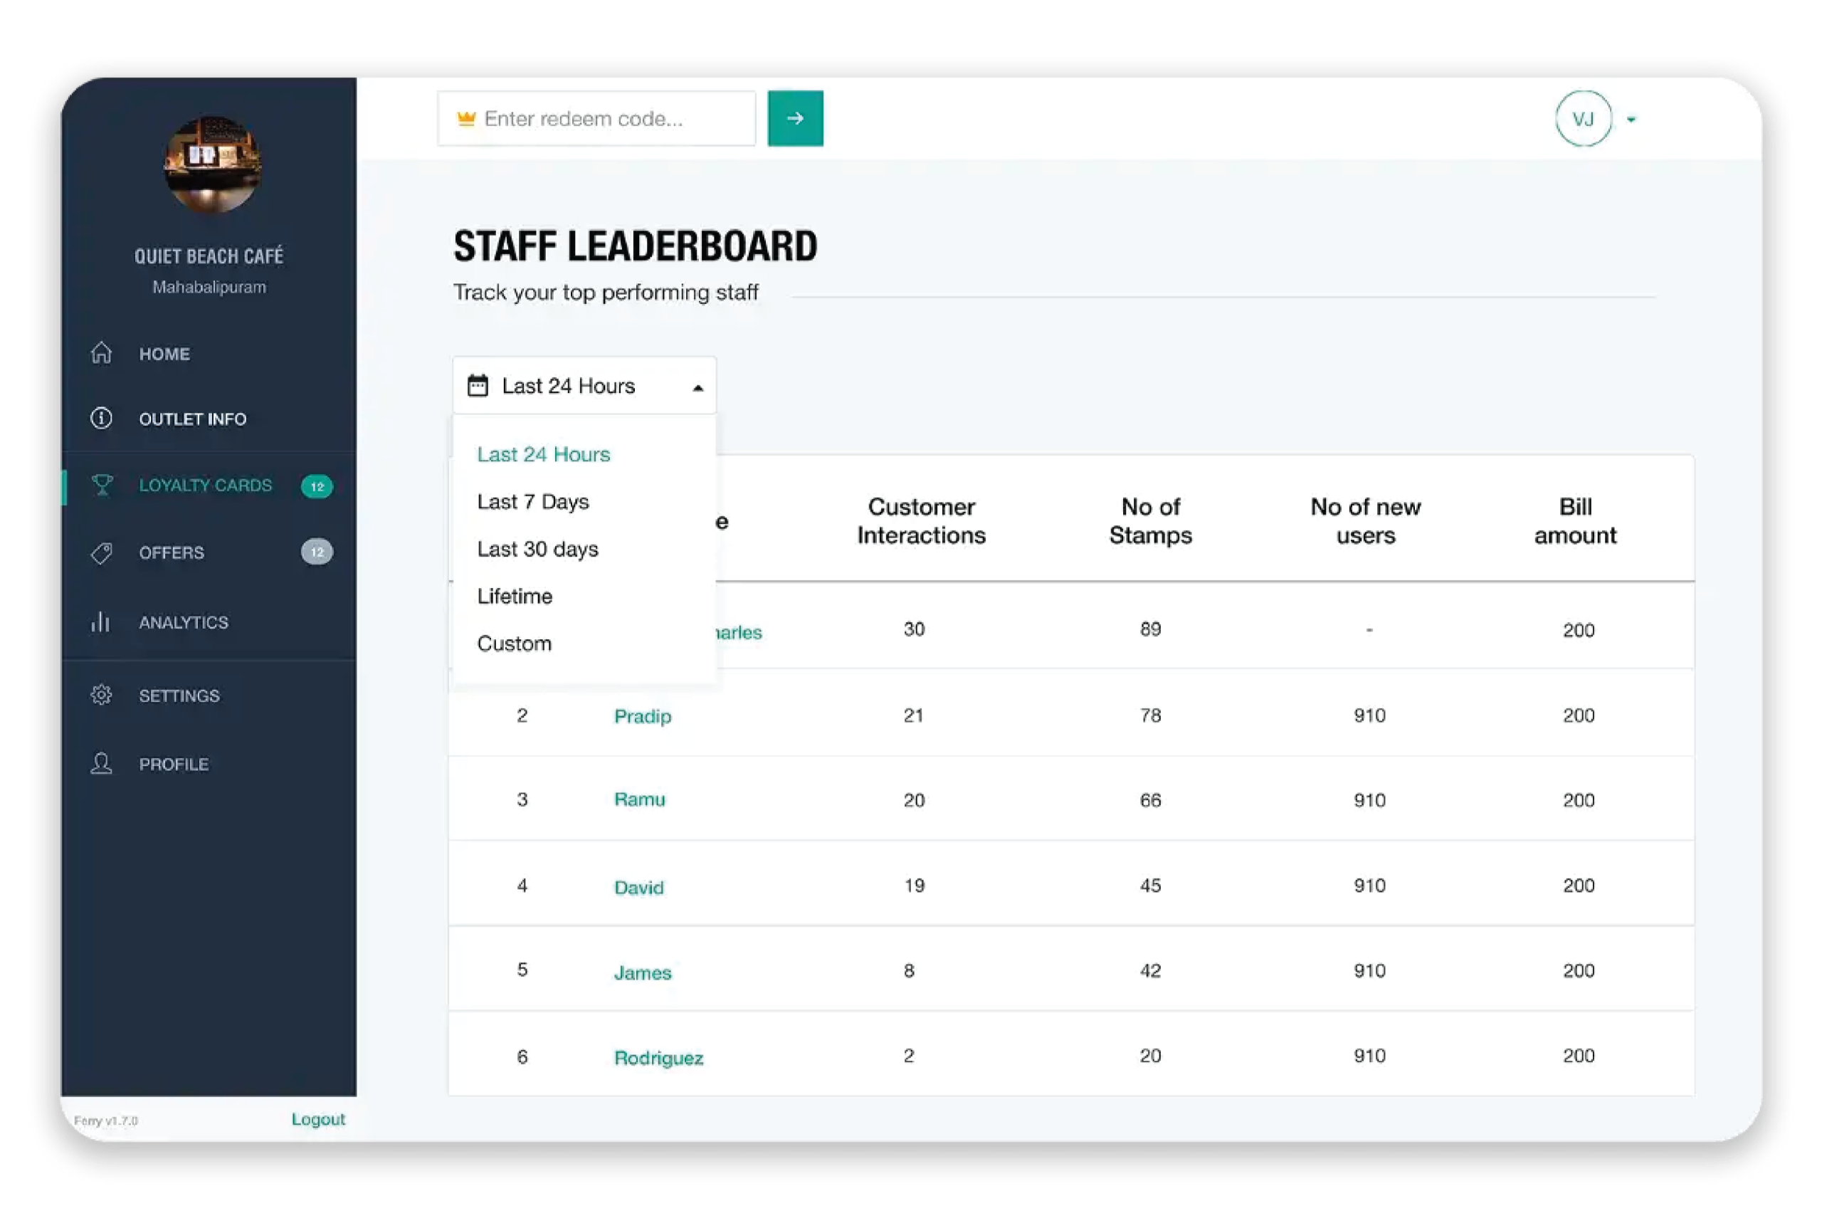Click the Logout link
This screenshot has height=1223, width=1822.
318,1119
